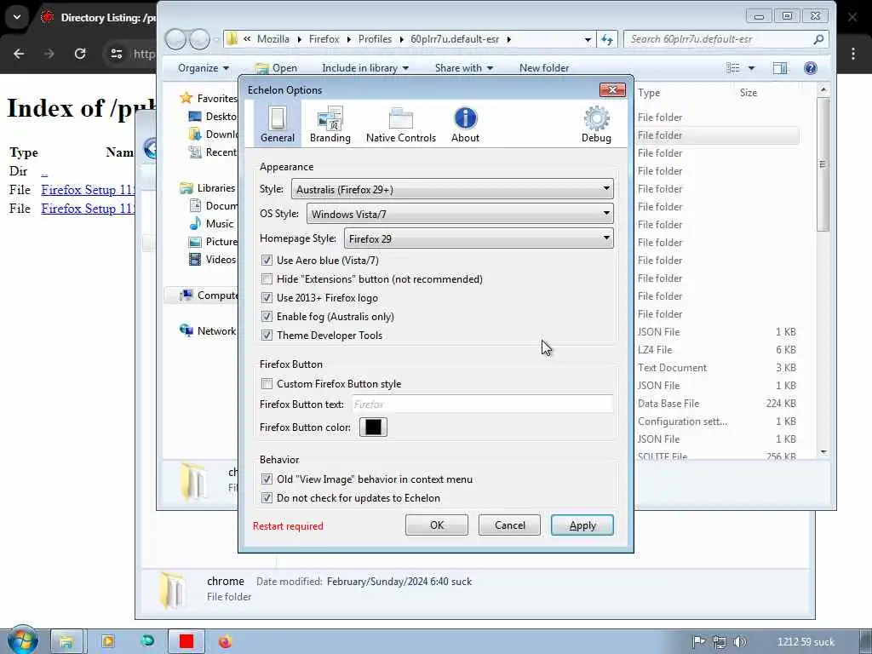Select Profiles in the address breadcrumb
The height and width of the screenshot is (654, 872).
pos(375,39)
